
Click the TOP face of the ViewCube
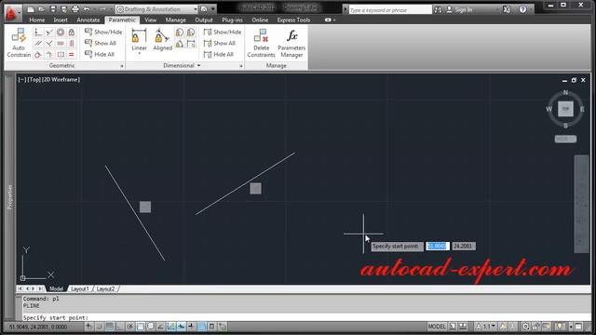[565, 110]
